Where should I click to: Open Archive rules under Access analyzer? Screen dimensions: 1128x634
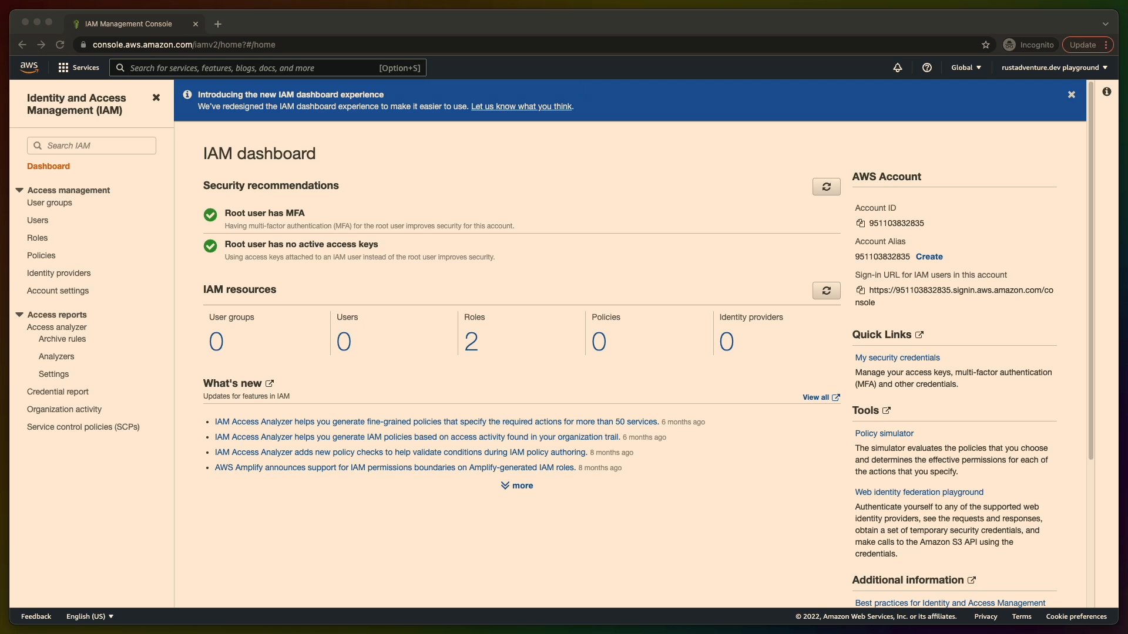[62, 339]
